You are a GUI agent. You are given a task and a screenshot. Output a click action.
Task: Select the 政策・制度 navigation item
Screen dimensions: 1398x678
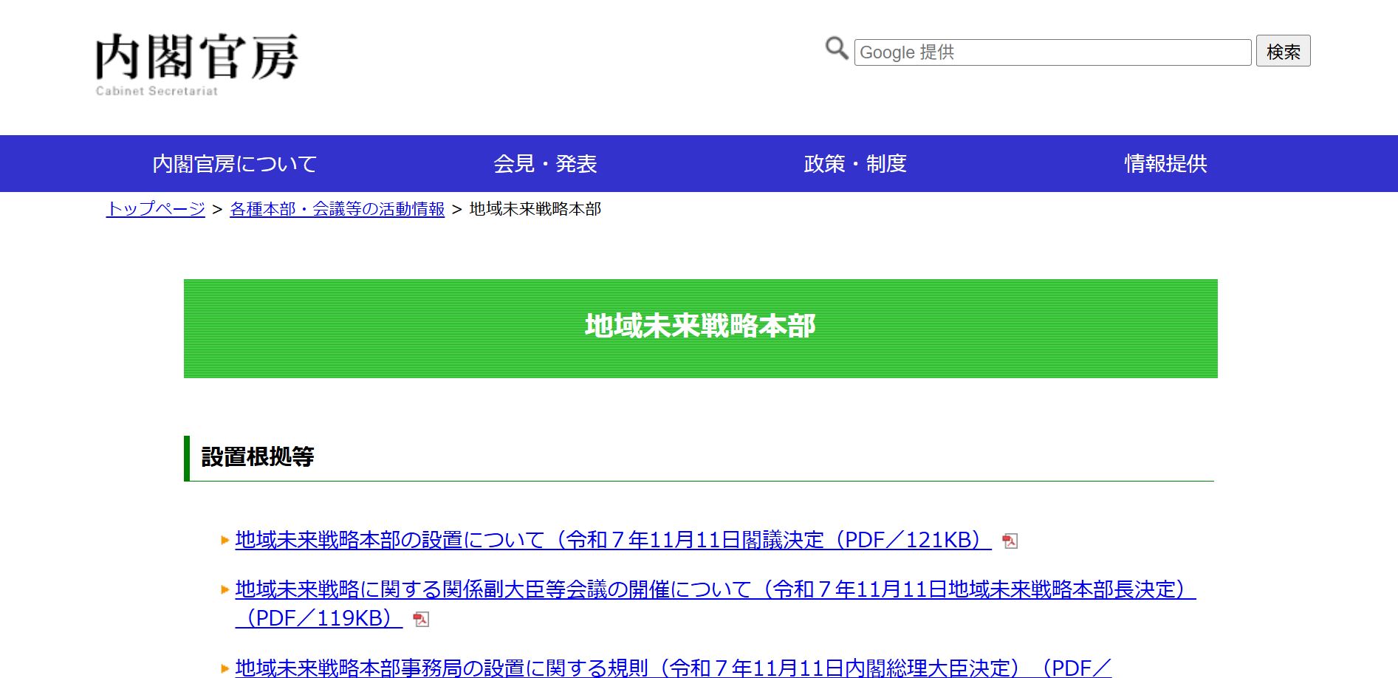tap(854, 164)
